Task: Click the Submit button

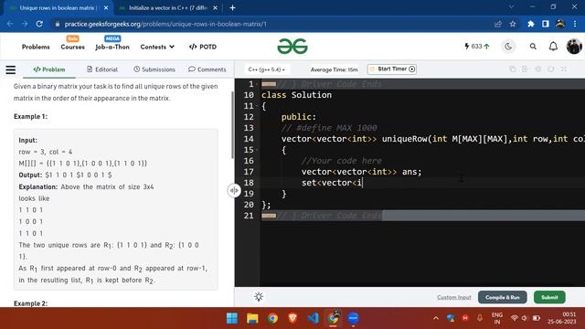Action: pos(549,297)
